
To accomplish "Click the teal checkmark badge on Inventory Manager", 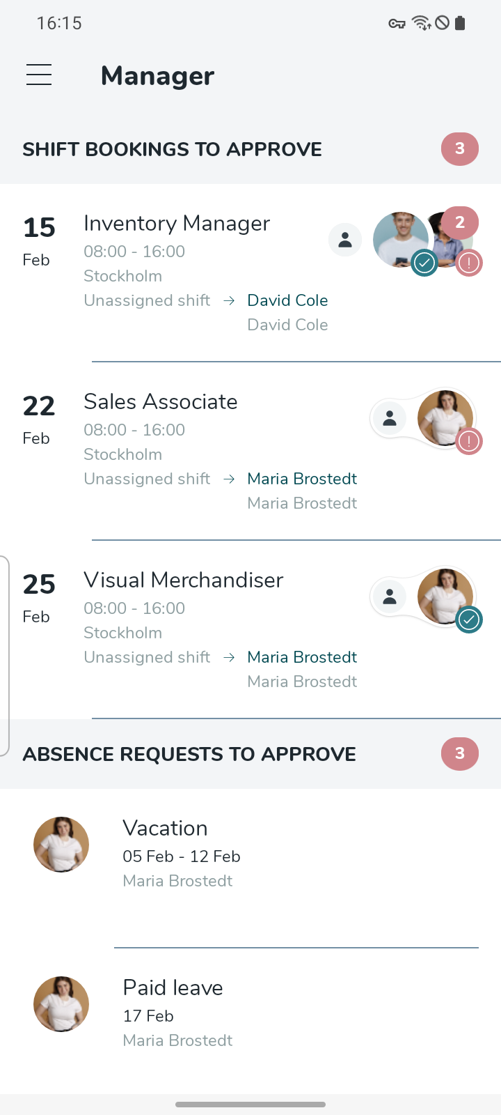I will [x=424, y=263].
